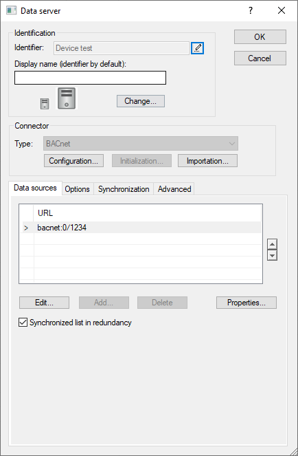The width and height of the screenshot is (298, 456).
Task: Select the large server icon
Action: point(67,98)
